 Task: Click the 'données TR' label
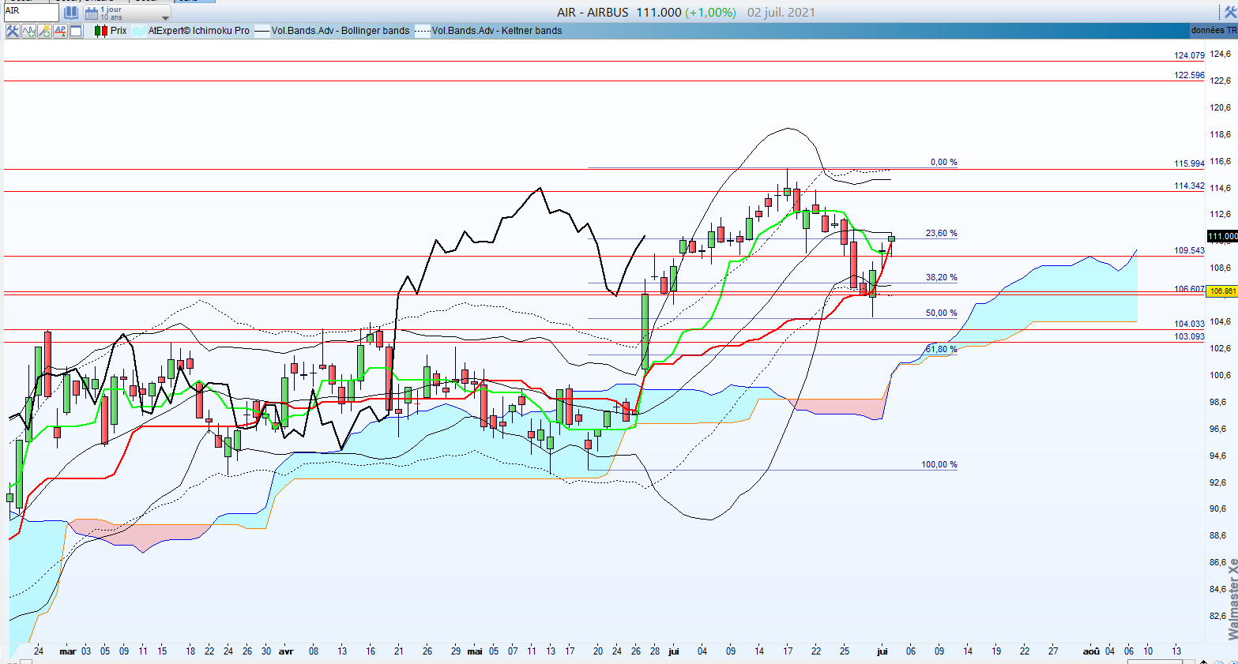(1214, 30)
